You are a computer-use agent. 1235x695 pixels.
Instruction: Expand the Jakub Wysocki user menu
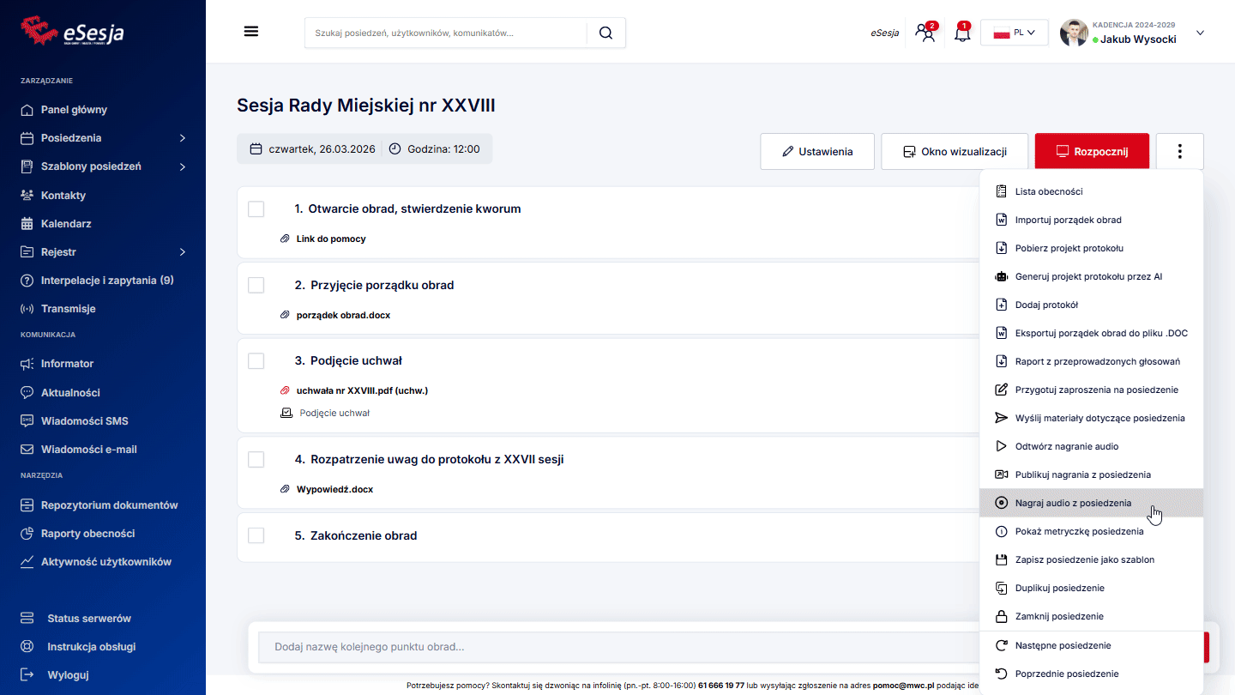pyautogui.click(x=1200, y=33)
